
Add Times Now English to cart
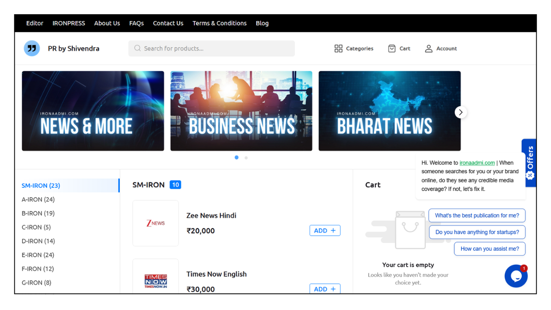click(x=325, y=288)
